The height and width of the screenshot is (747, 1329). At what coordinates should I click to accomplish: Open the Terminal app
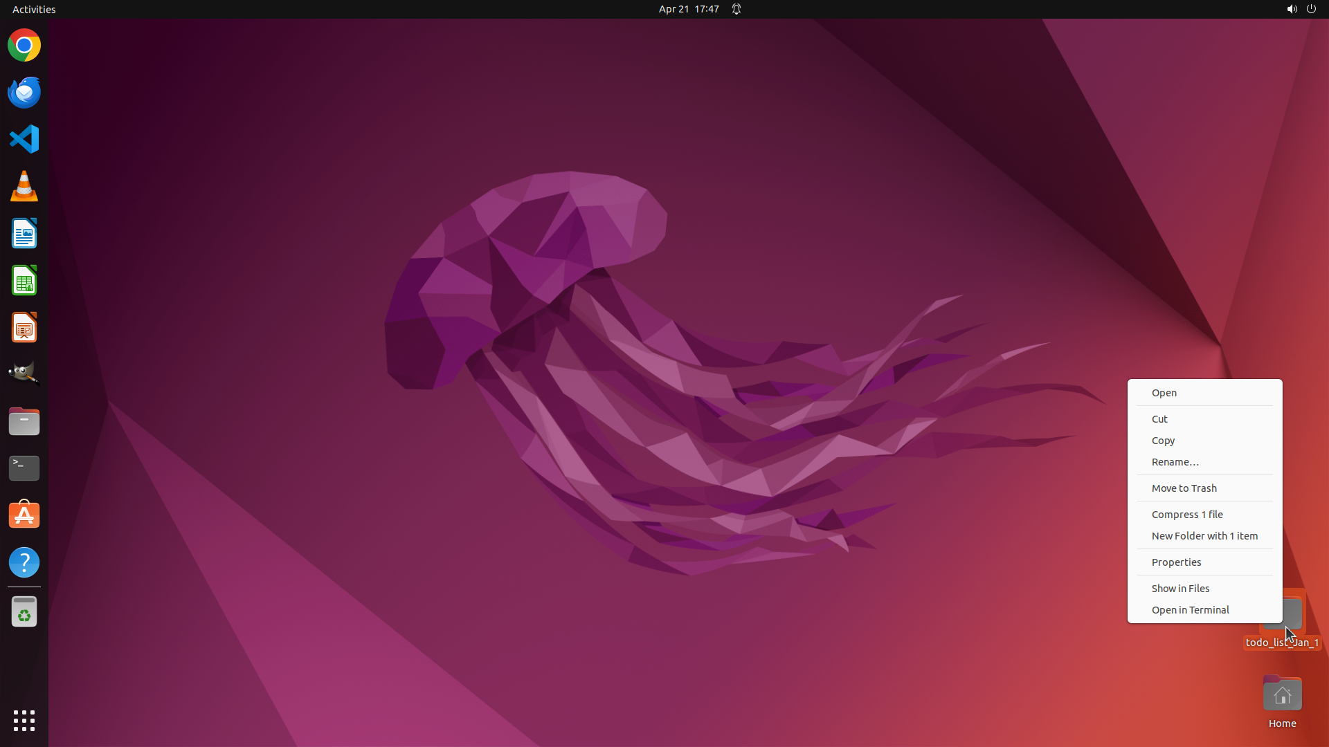click(24, 468)
